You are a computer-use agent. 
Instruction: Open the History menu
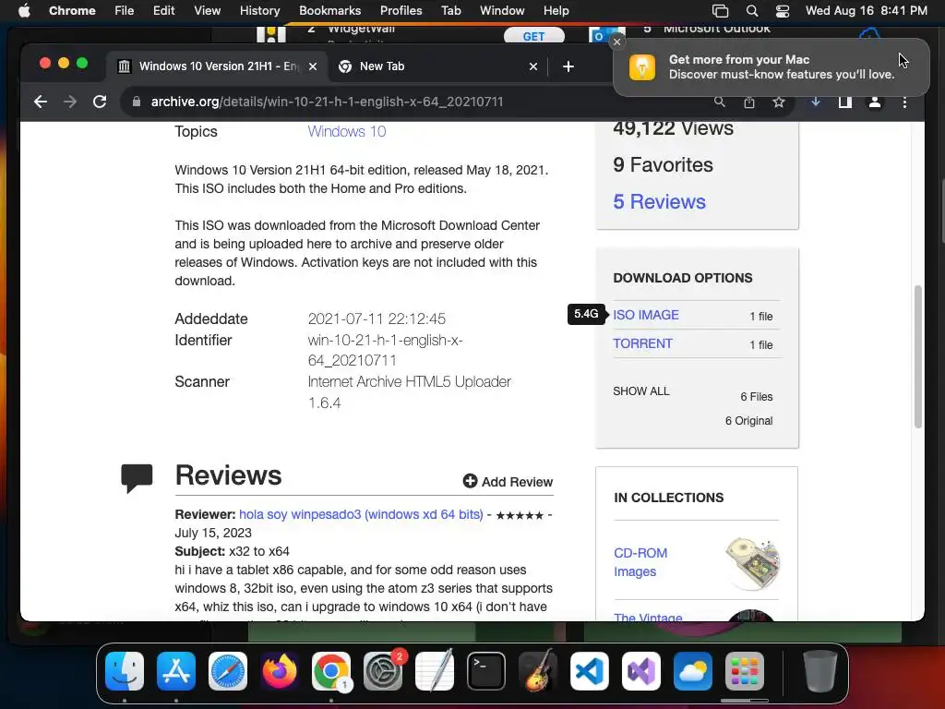(x=259, y=10)
